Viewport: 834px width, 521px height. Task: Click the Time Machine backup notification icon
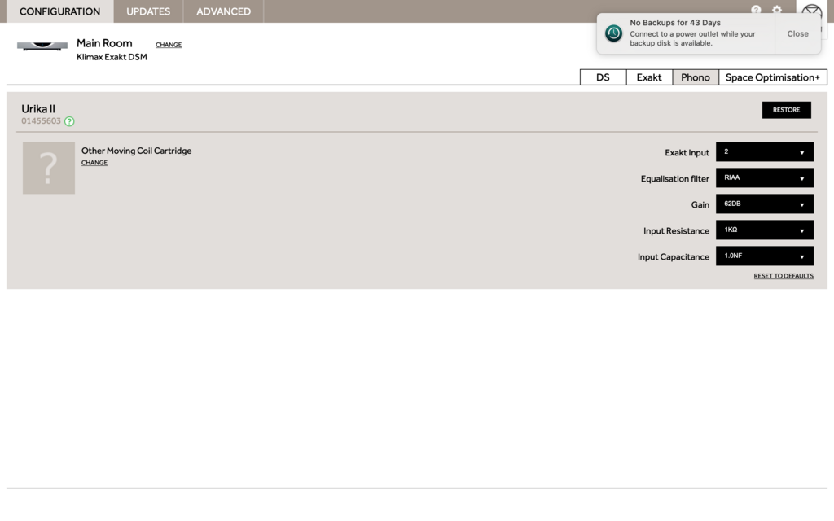point(613,33)
